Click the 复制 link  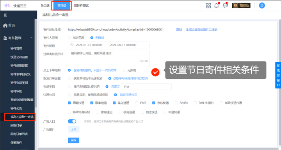[179, 30]
